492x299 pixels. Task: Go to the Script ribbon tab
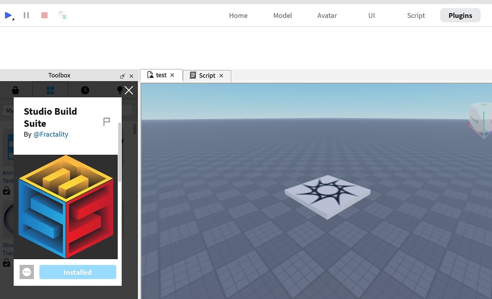tap(416, 15)
